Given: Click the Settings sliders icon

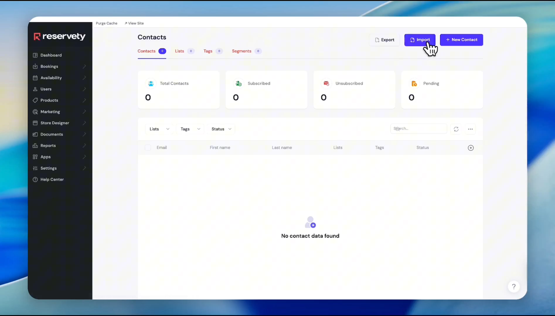Looking at the screenshot, I should pos(35,168).
